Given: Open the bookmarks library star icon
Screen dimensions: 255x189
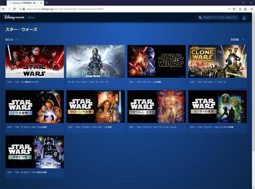Looking at the screenshot, I should click(x=245, y=9).
